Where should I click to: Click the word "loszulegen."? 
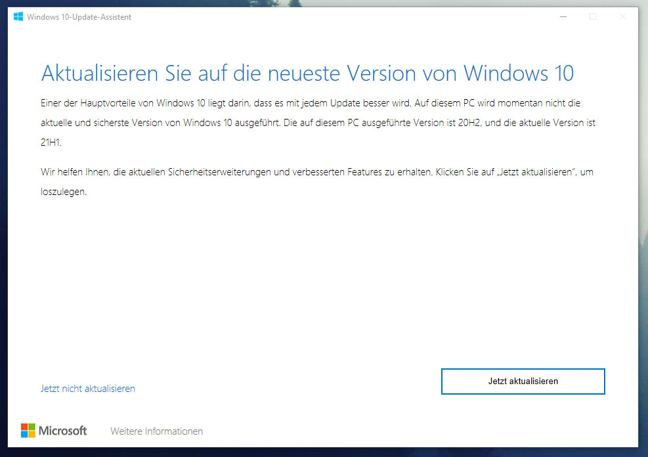[x=64, y=192]
